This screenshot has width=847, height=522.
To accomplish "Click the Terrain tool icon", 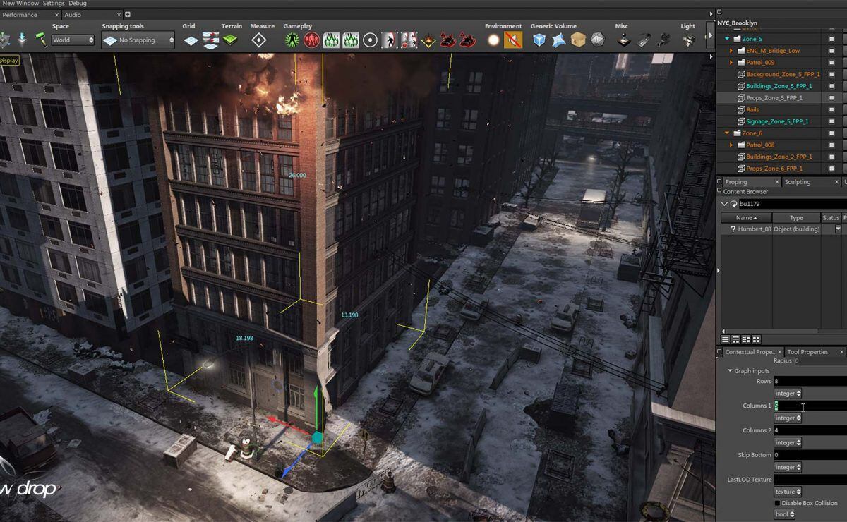I will (230, 40).
